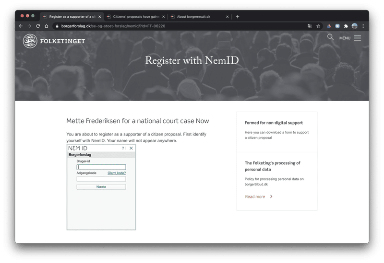Click the blue extension icon

tap(337, 26)
